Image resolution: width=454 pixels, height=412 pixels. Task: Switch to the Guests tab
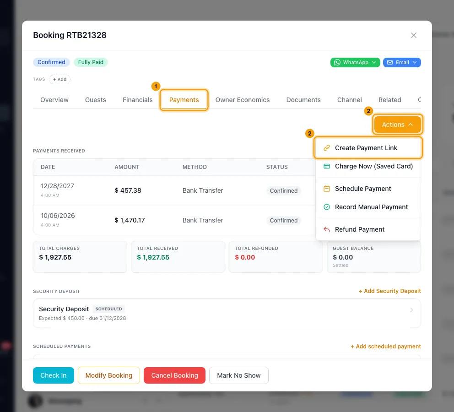pyautogui.click(x=96, y=100)
